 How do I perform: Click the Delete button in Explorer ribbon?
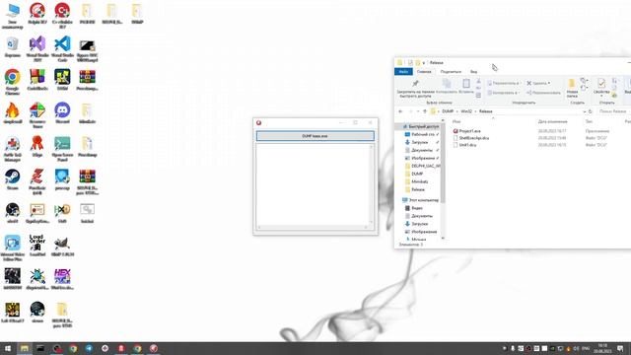[x=538, y=83]
